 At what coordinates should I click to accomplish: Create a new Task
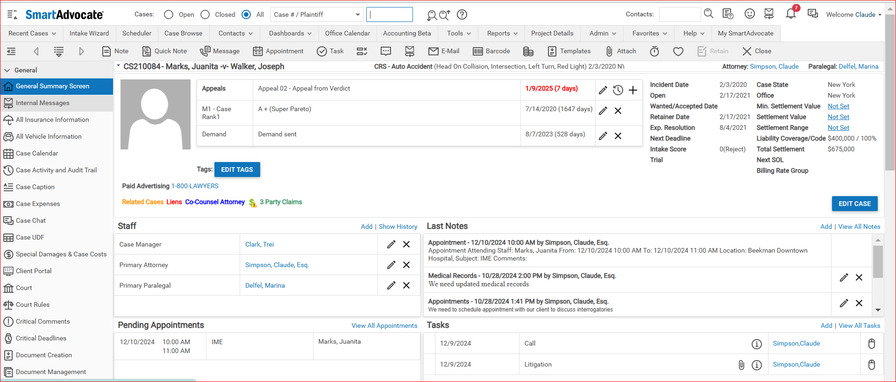click(x=330, y=51)
